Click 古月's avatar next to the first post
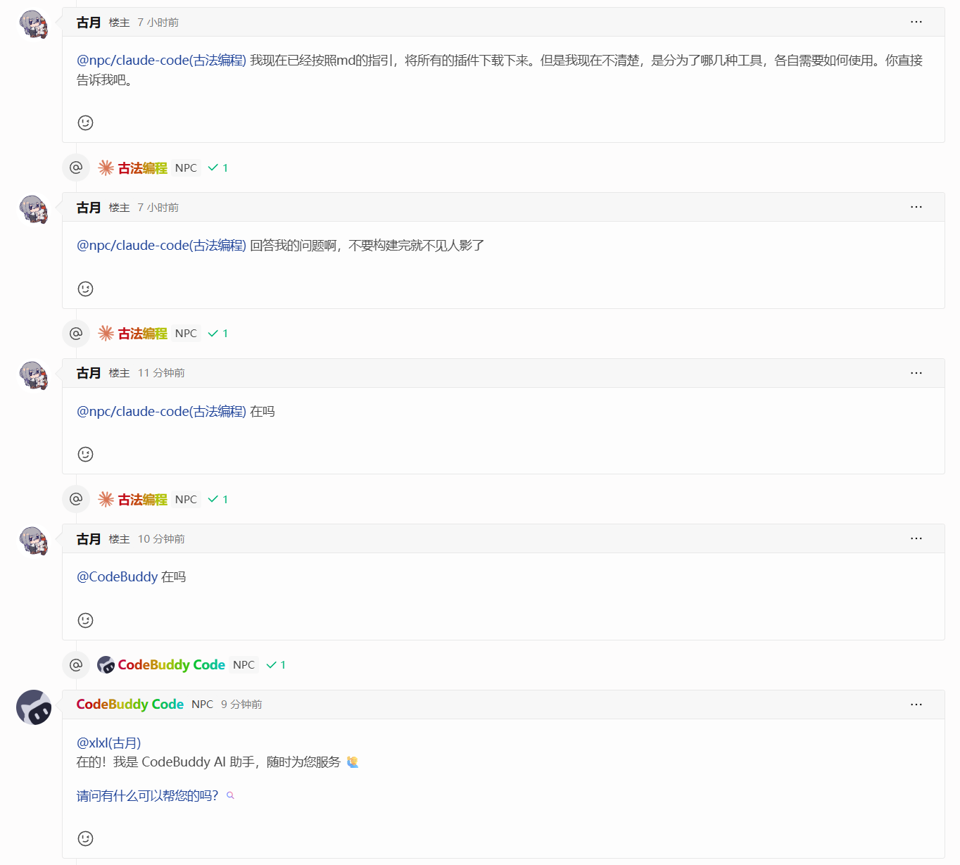 [x=33, y=23]
